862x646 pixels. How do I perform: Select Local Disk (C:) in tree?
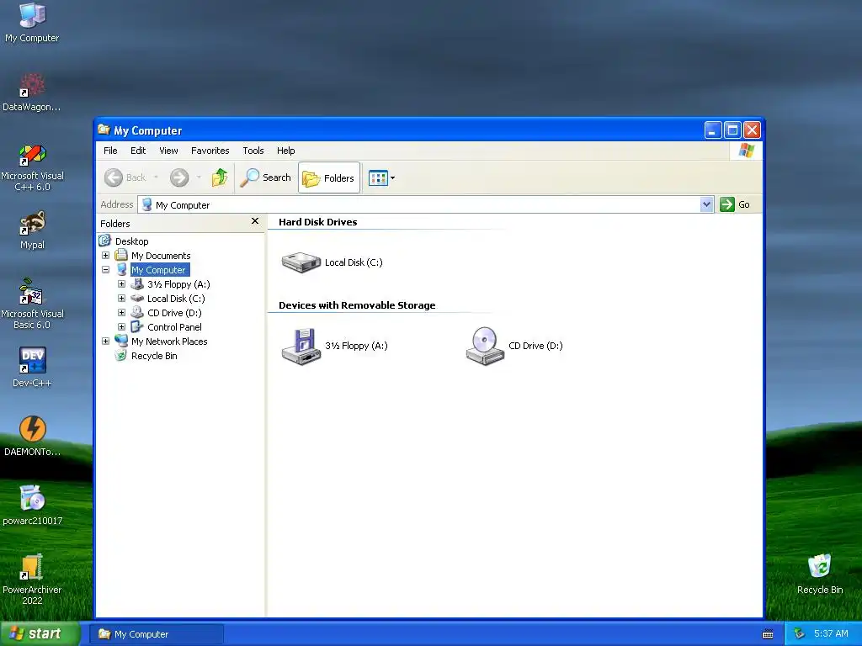(x=176, y=299)
